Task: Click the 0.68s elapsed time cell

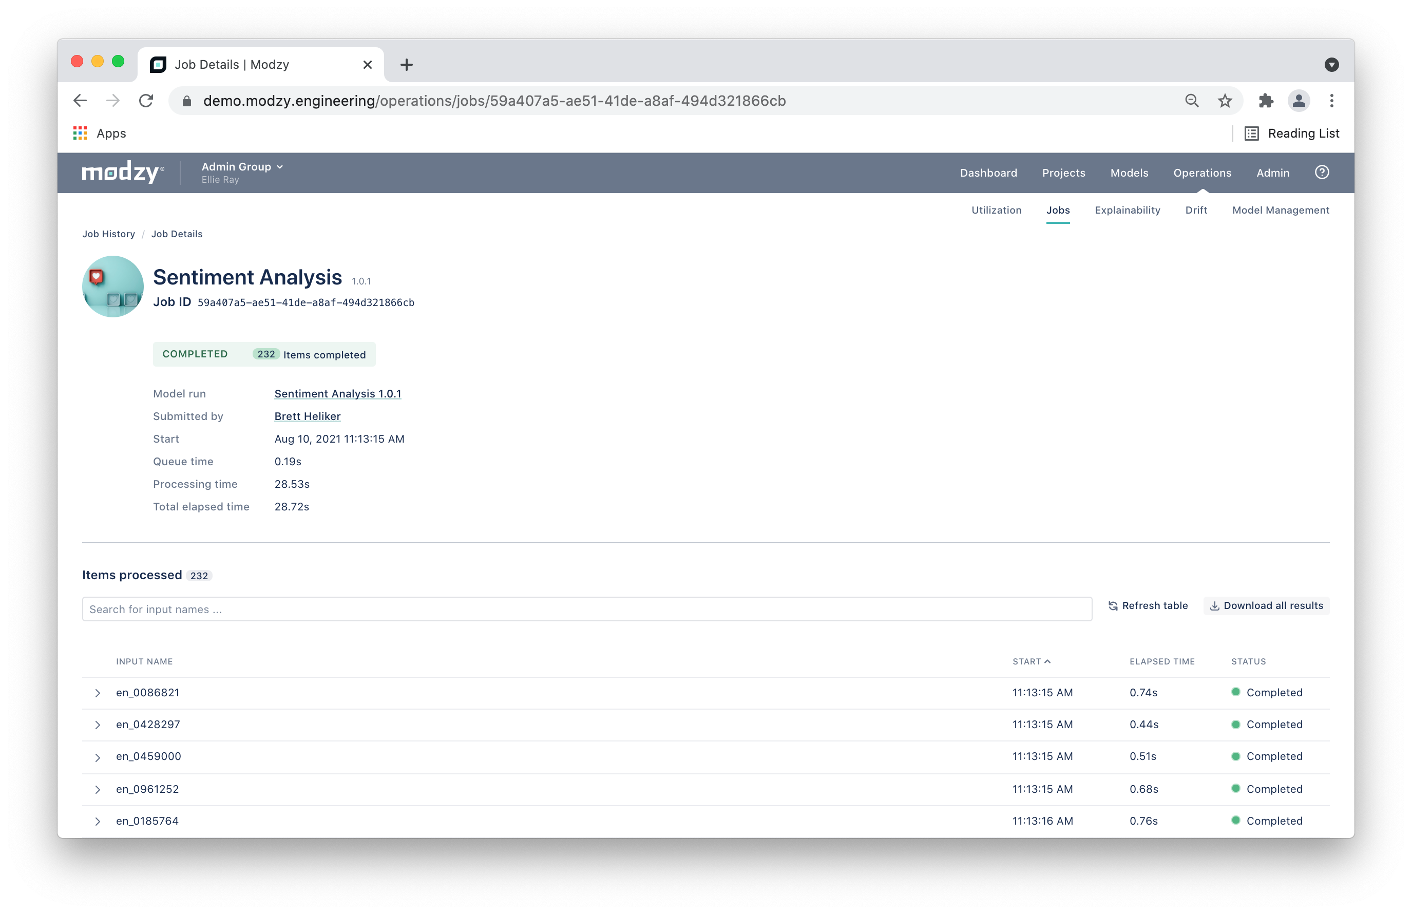Action: [x=1143, y=789]
